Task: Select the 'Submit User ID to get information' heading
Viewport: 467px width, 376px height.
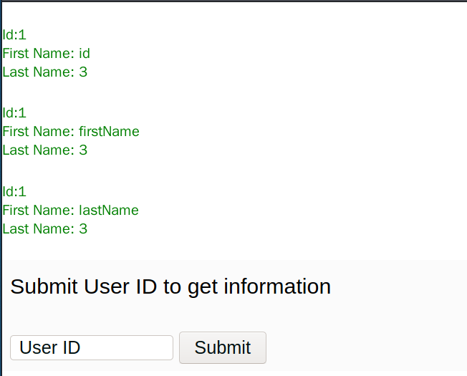Action: (170, 286)
